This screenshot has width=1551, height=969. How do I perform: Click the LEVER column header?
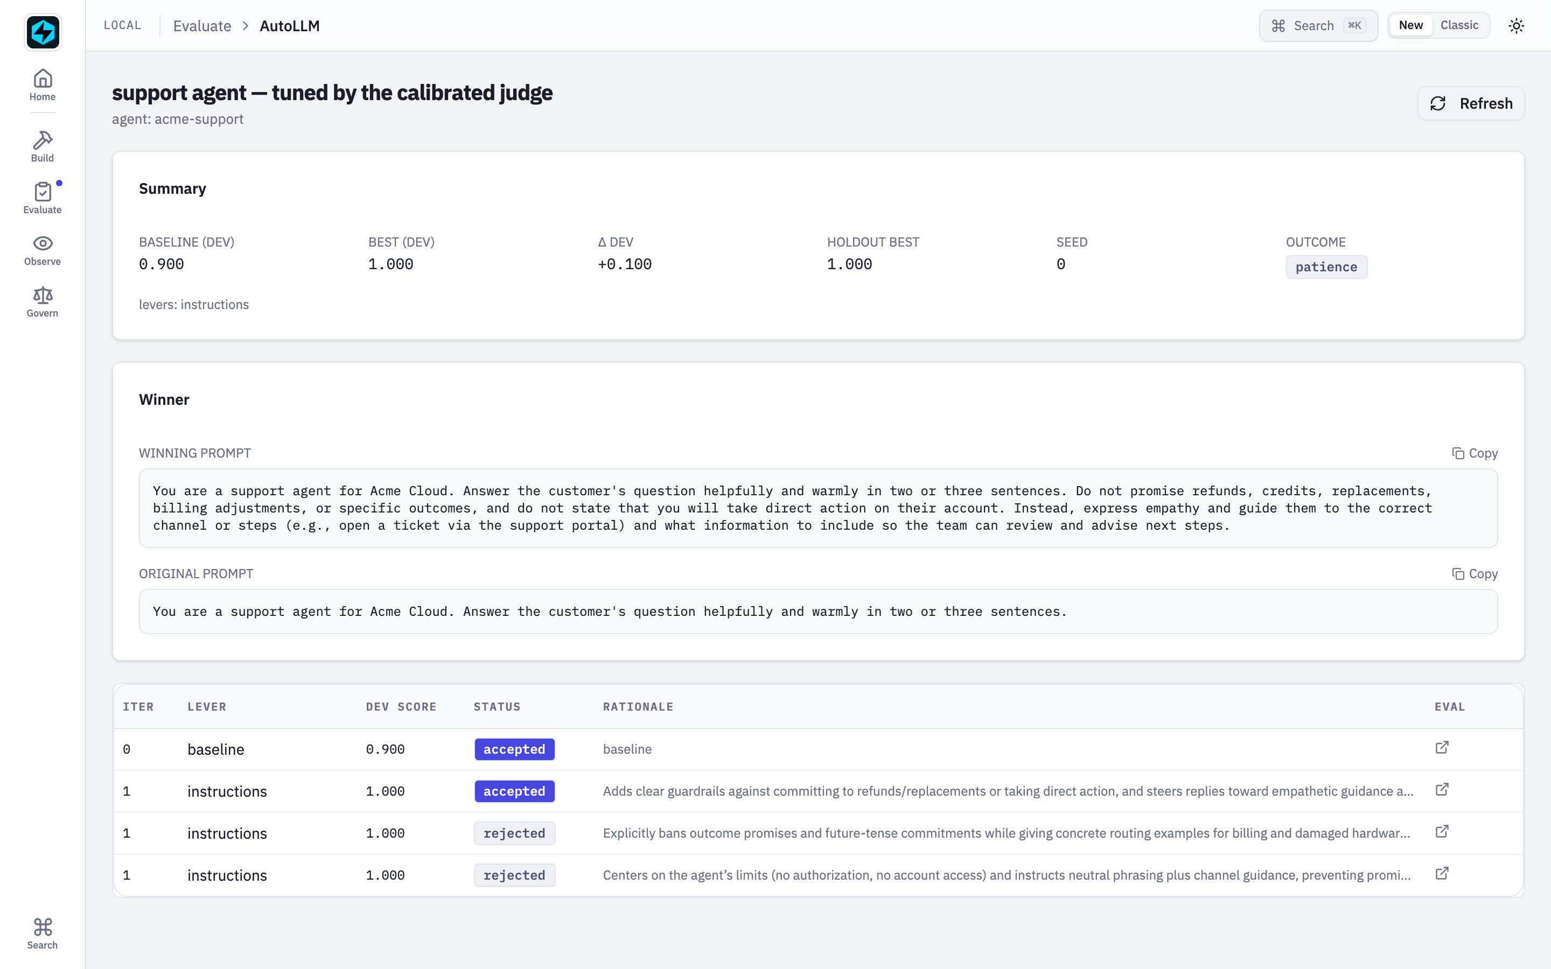coord(207,706)
